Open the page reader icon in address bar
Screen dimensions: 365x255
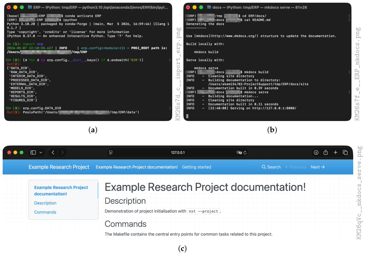tap(111, 153)
